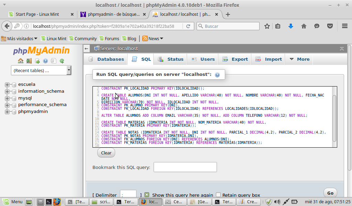352x206 pixels.
Task: Click the Log out door icon
Action: 29,61
